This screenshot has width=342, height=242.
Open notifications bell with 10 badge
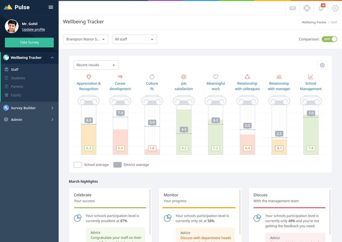(321, 8)
